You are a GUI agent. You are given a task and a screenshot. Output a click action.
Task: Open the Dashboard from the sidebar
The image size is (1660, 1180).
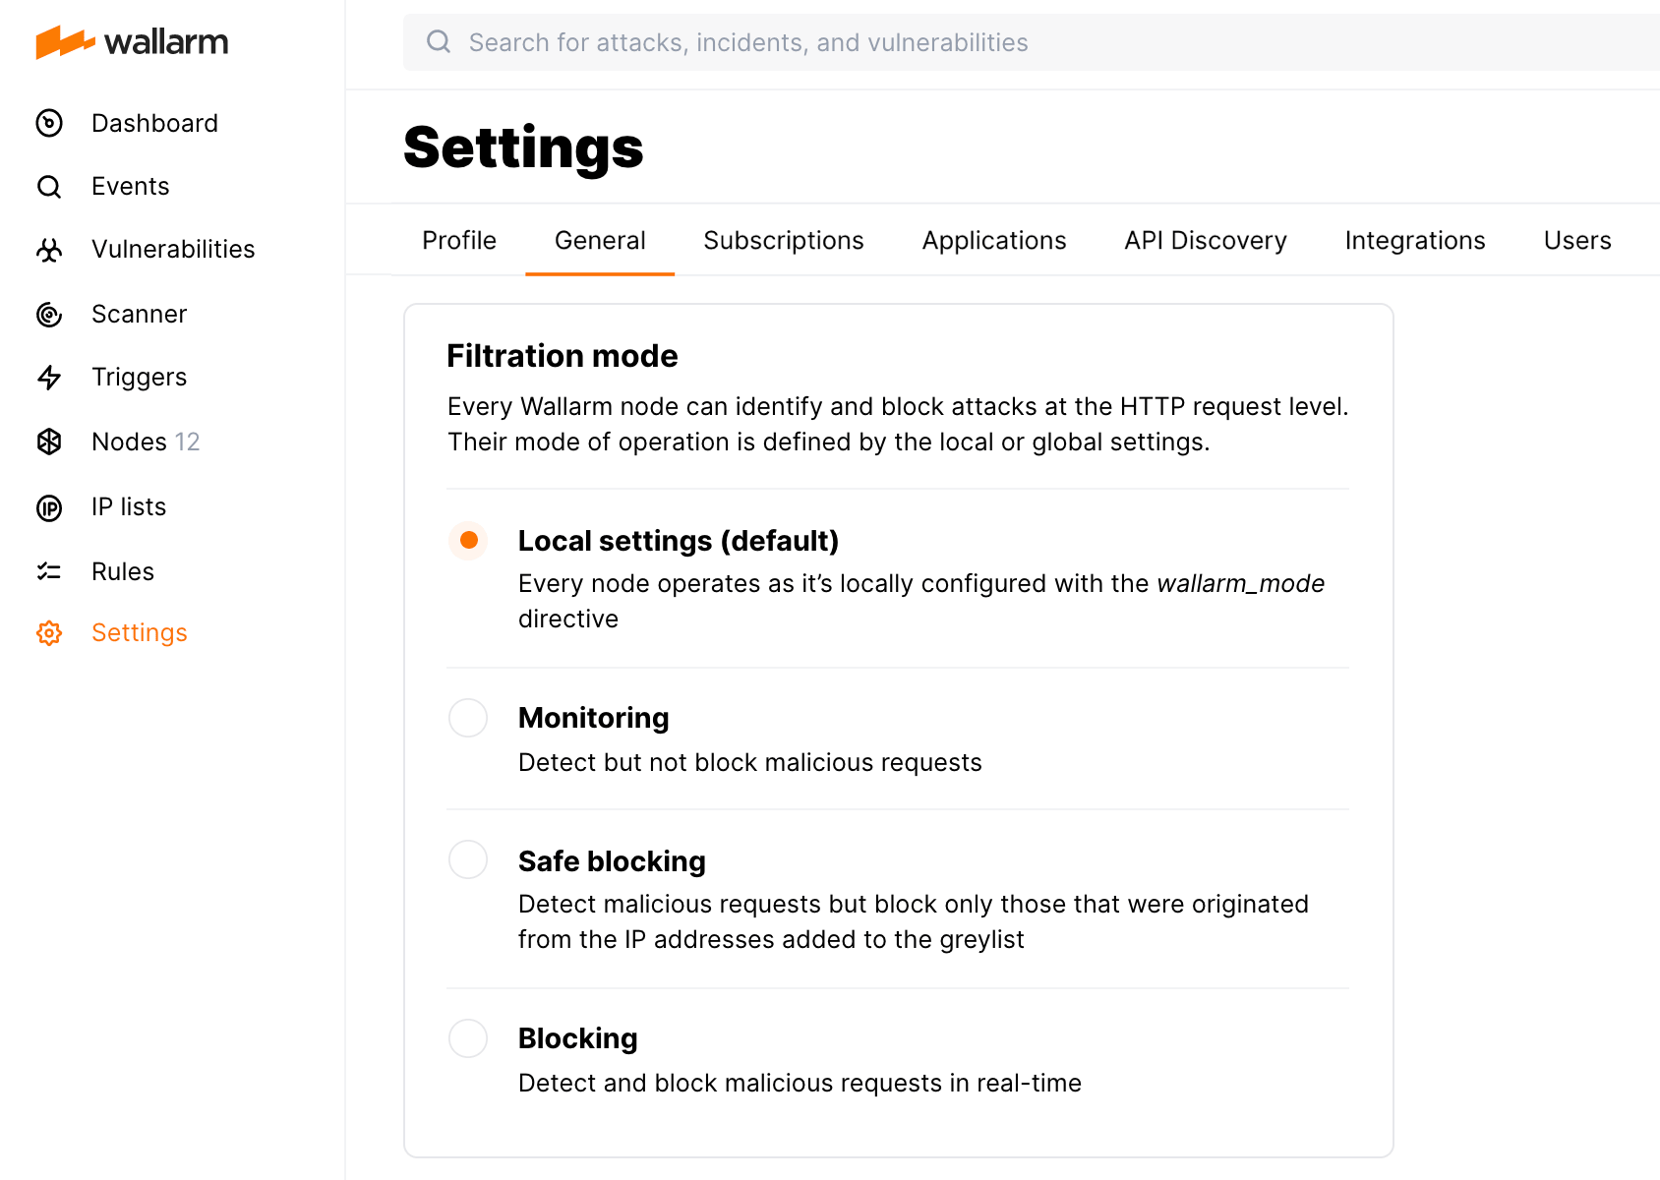pyautogui.click(x=49, y=123)
